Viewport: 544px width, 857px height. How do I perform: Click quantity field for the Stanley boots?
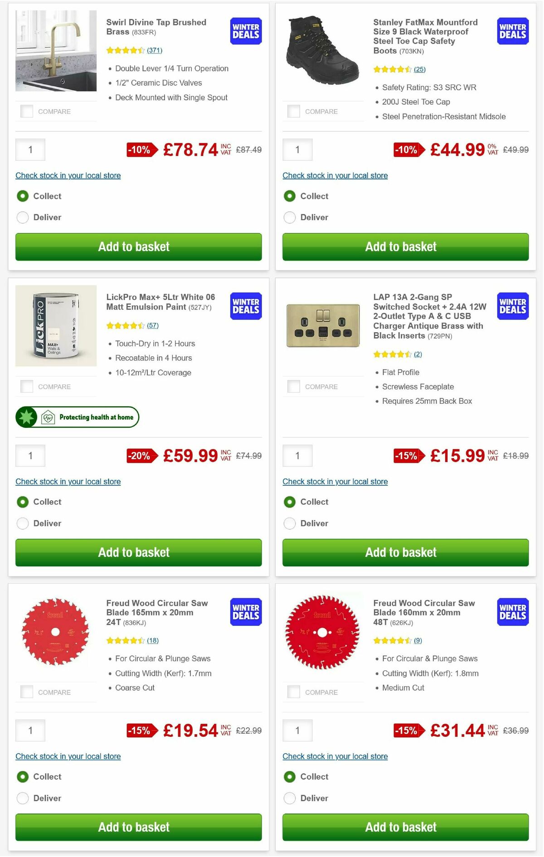297,150
